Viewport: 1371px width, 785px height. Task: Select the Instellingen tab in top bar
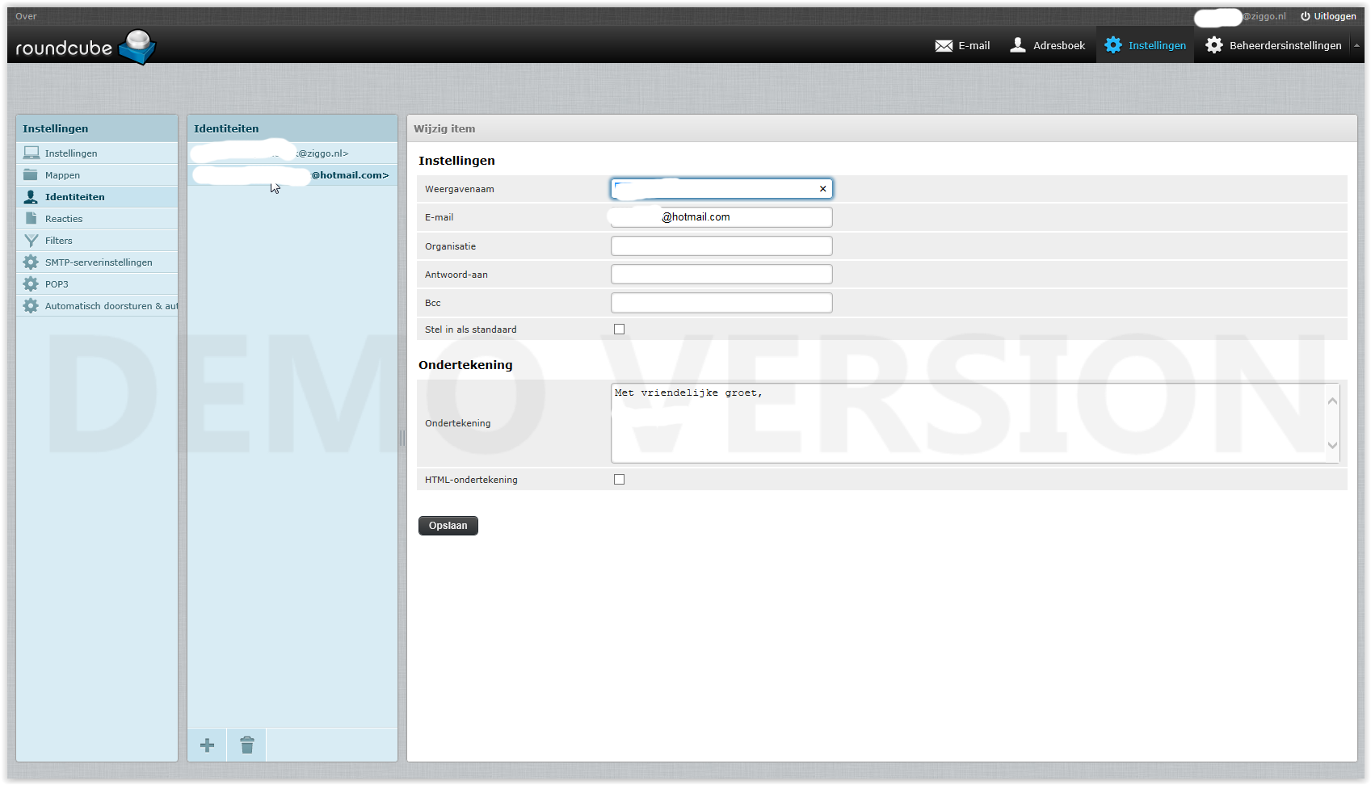(x=1145, y=45)
